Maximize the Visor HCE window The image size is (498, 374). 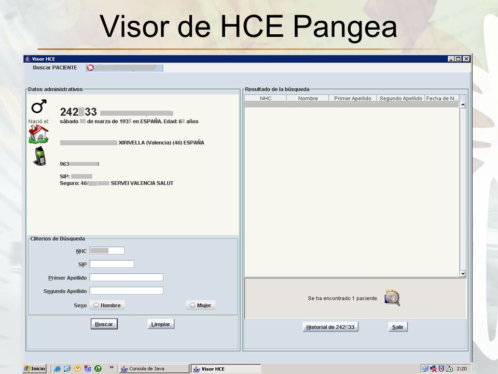tap(458, 59)
